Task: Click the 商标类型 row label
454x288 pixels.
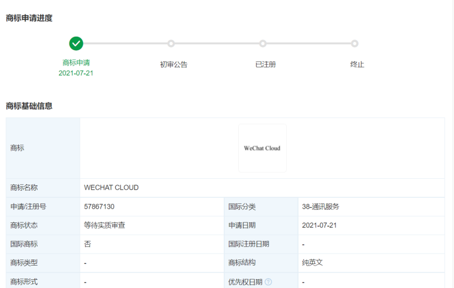Action: (x=24, y=262)
